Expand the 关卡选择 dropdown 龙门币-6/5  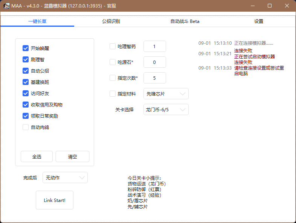click(166, 109)
